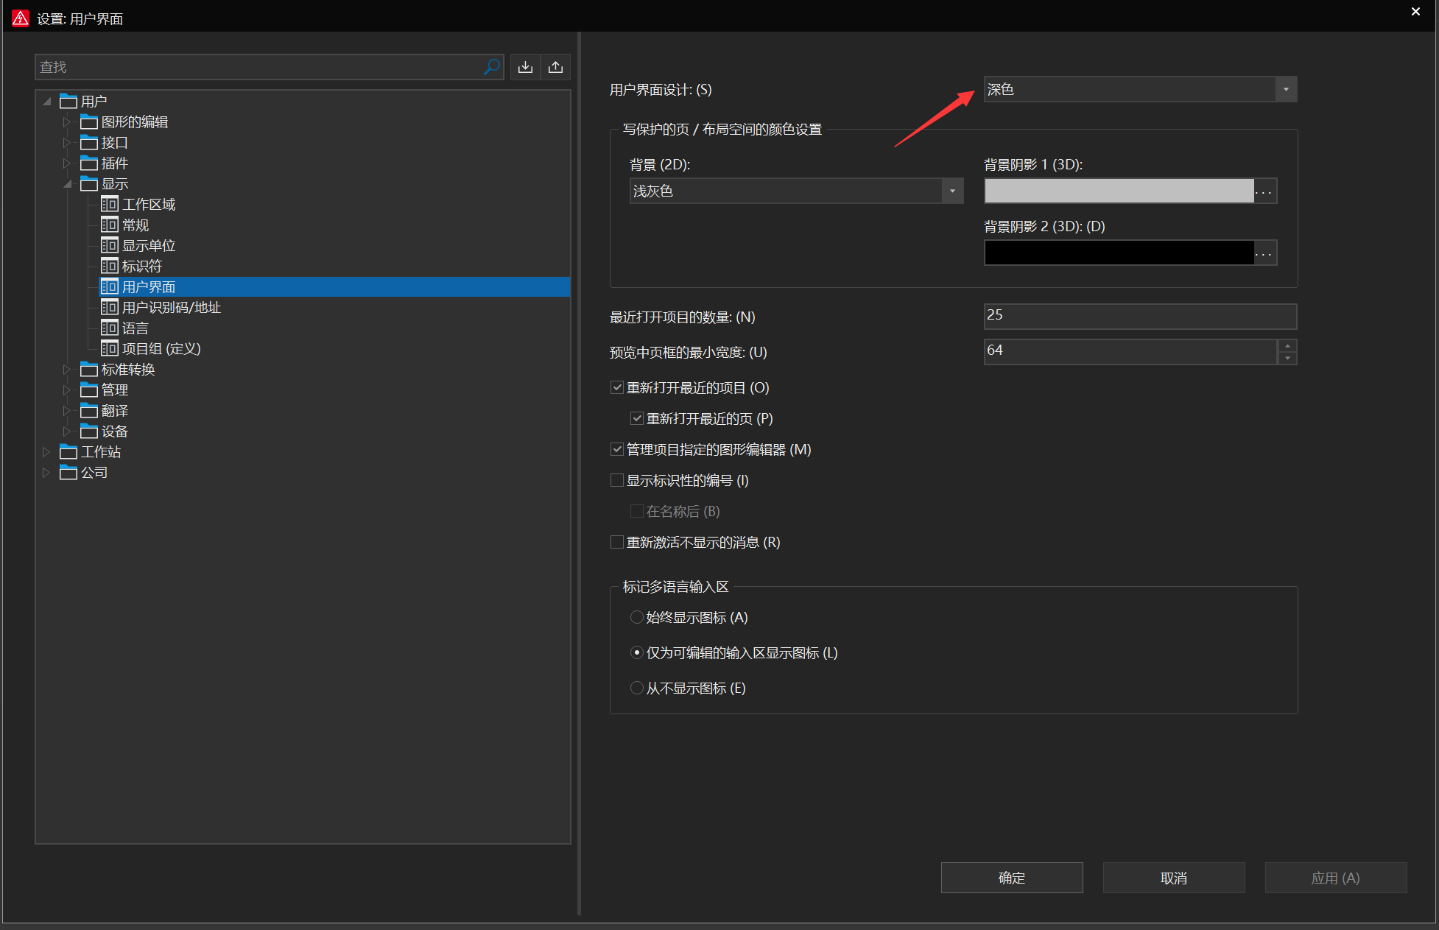Open the 背景 (2D) dropdown
This screenshot has width=1439, height=930.
tap(952, 191)
